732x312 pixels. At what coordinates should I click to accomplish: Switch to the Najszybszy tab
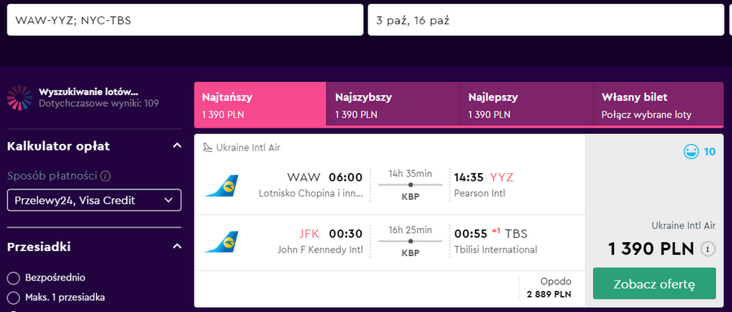pos(393,105)
